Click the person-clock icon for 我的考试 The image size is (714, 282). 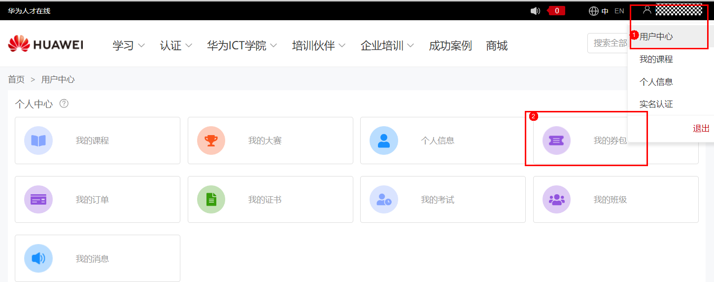pyautogui.click(x=384, y=200)
